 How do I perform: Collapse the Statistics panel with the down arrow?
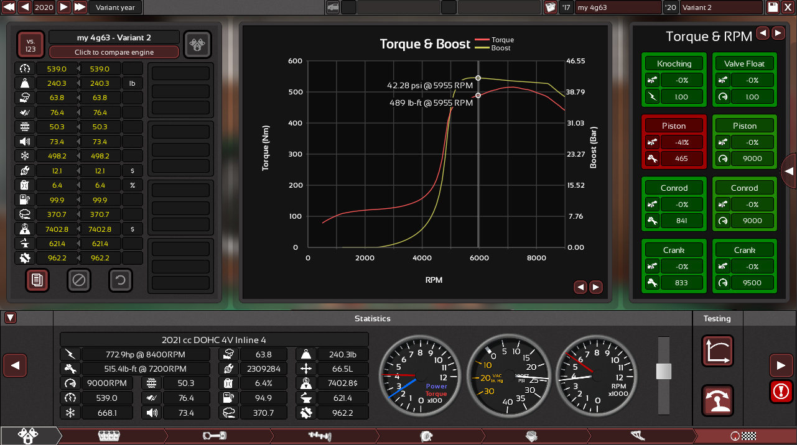pos(11,318)
